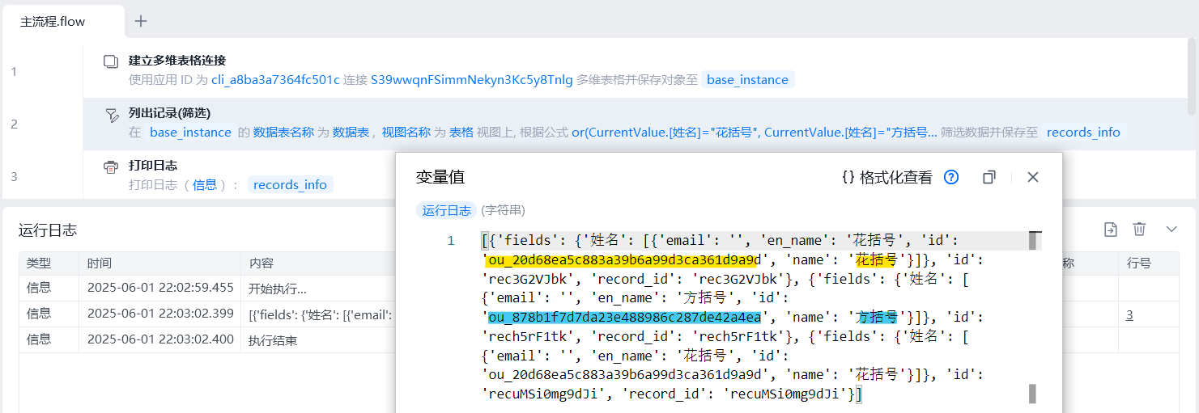Click the 建立多维表格连接 step icon

click(111, 61)
